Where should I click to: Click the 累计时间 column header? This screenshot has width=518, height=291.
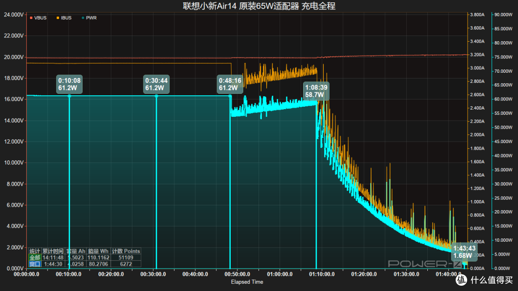click(53, 251)
